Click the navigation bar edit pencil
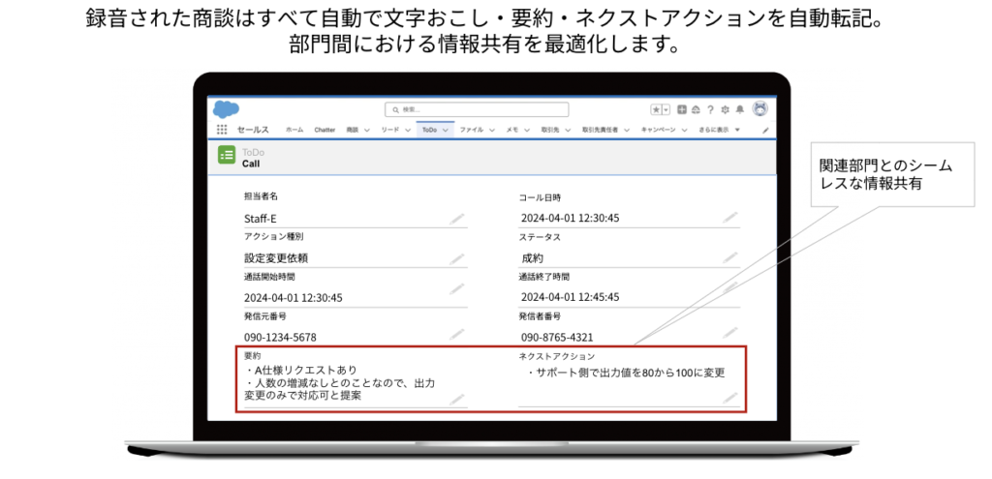The height and width of the screenshot is (479, 992). coord(765,131)
